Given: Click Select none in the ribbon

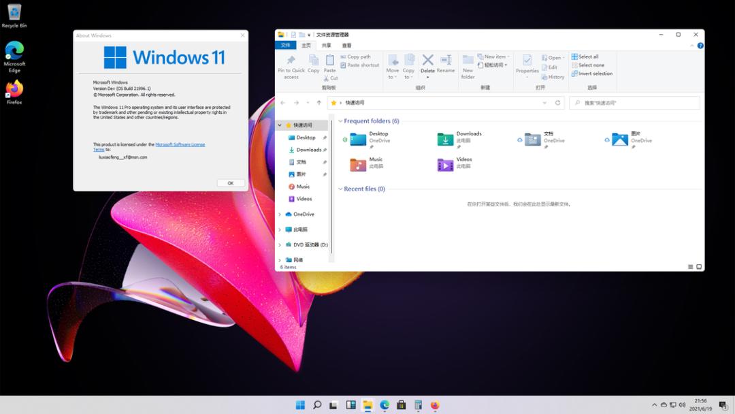Looking at the screenshot, I should tap(588, 65).
